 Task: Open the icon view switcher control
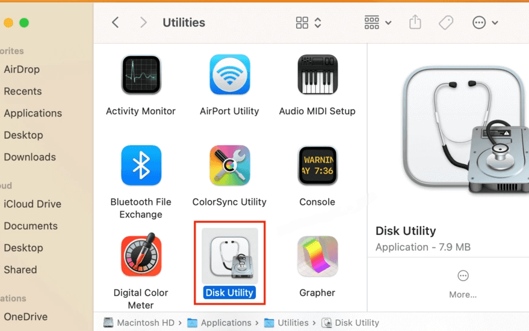tap(308, 23)
